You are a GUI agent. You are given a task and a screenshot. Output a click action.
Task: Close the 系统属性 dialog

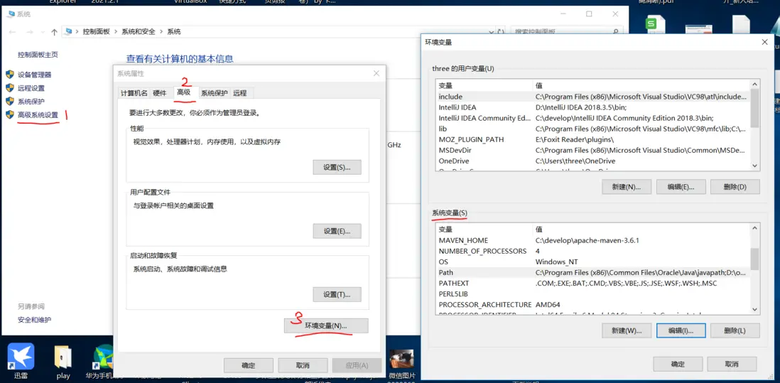click(376, 74)
